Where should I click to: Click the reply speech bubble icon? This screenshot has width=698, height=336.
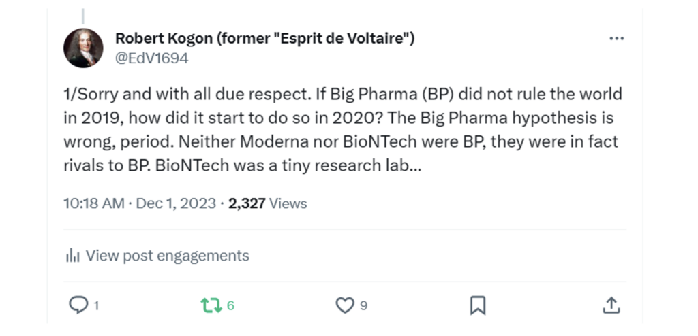click(78, 305)
